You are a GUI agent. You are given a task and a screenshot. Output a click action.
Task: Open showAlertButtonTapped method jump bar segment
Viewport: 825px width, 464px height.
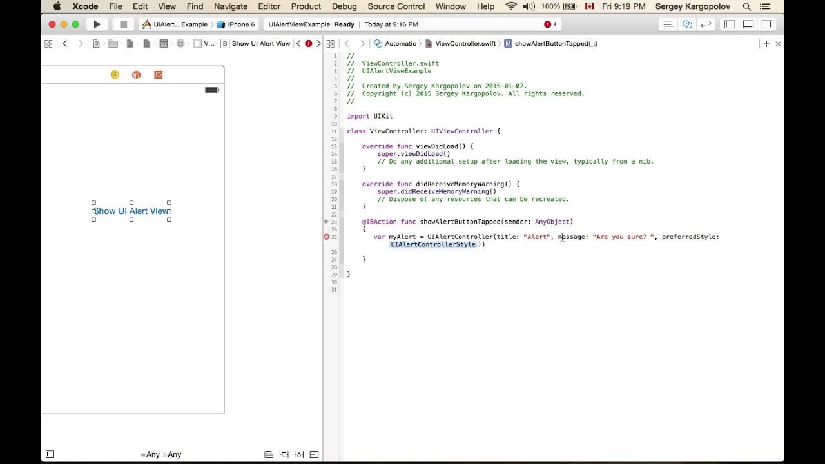point(550,44)
